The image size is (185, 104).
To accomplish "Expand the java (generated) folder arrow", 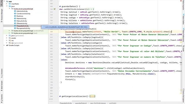I will click(7, 36).
